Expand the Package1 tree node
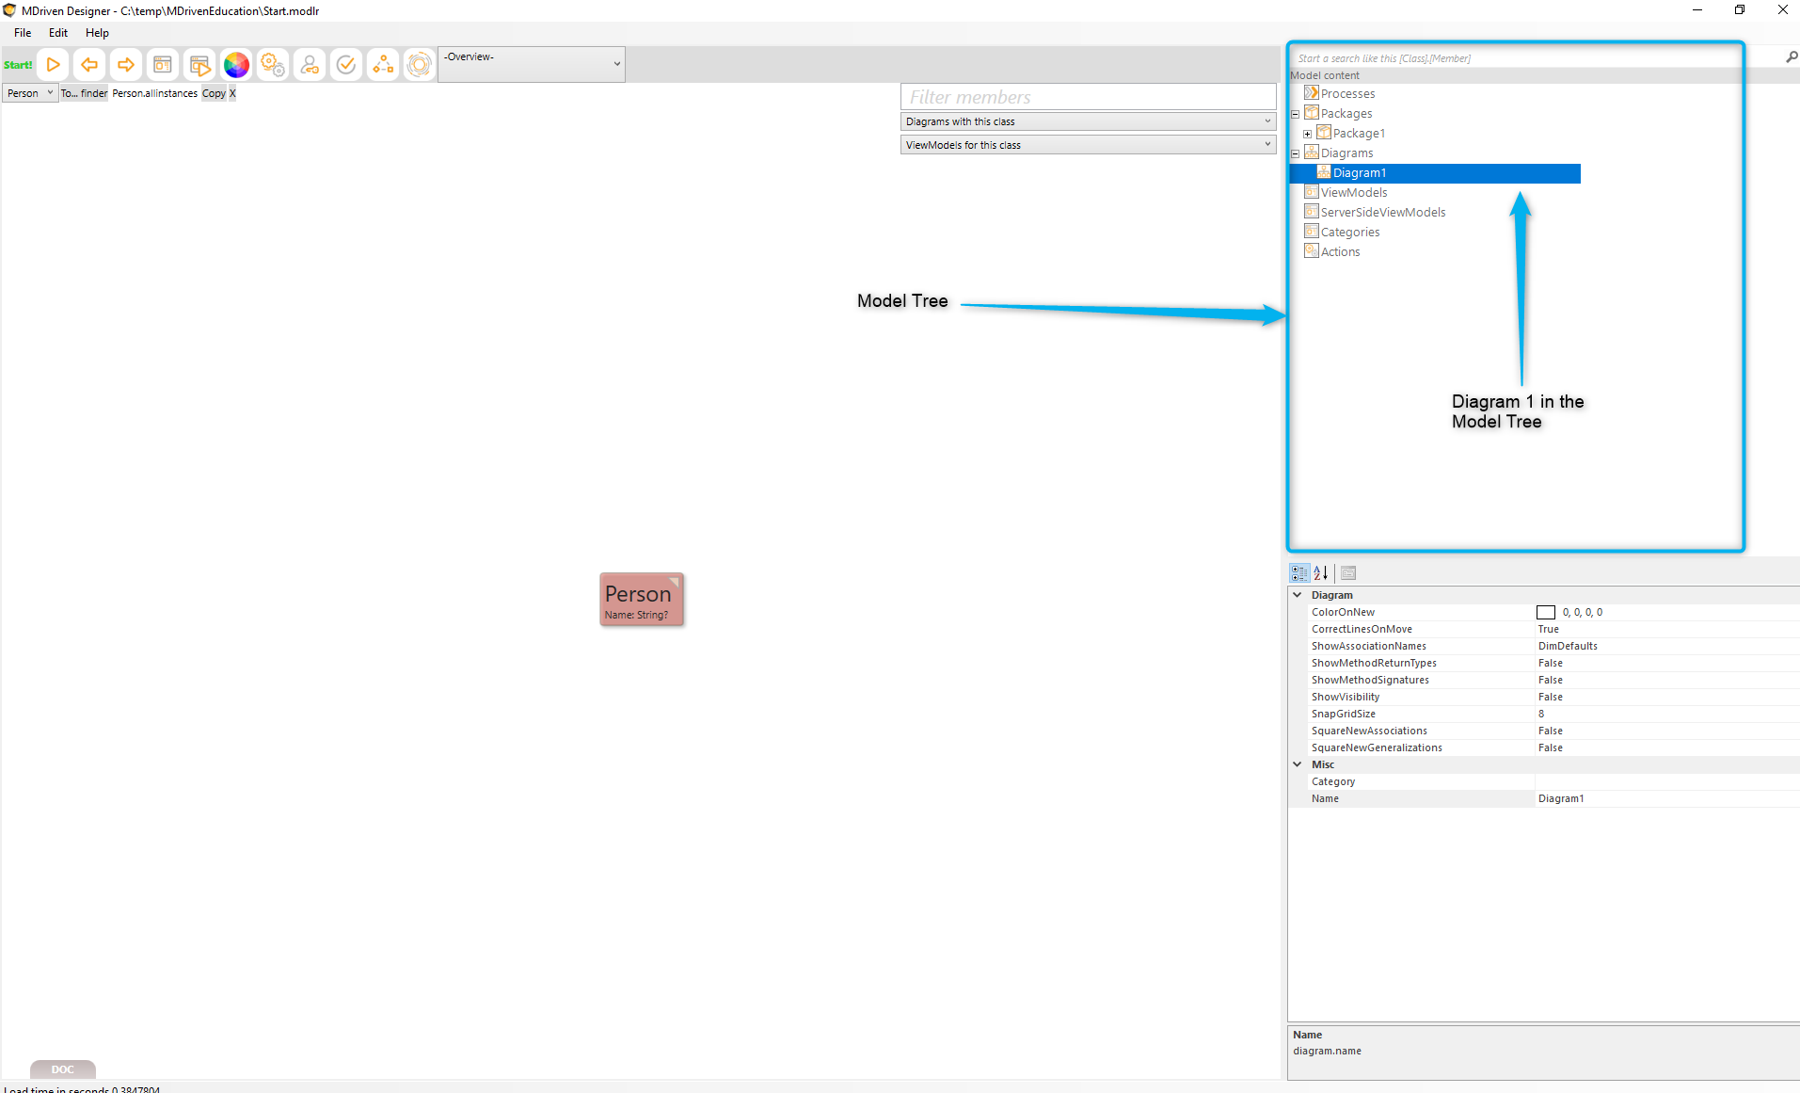The image size is (1800, 1093). click(1307, 134)
